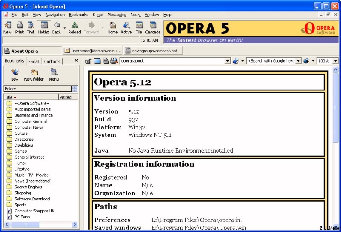The image size is (341, 232).
Task: Toggle the blue window-mode icon in address bar
Action: (x=97, y=61)
